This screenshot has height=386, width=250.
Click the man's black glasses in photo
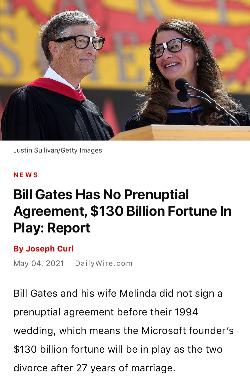pos(80,42)
